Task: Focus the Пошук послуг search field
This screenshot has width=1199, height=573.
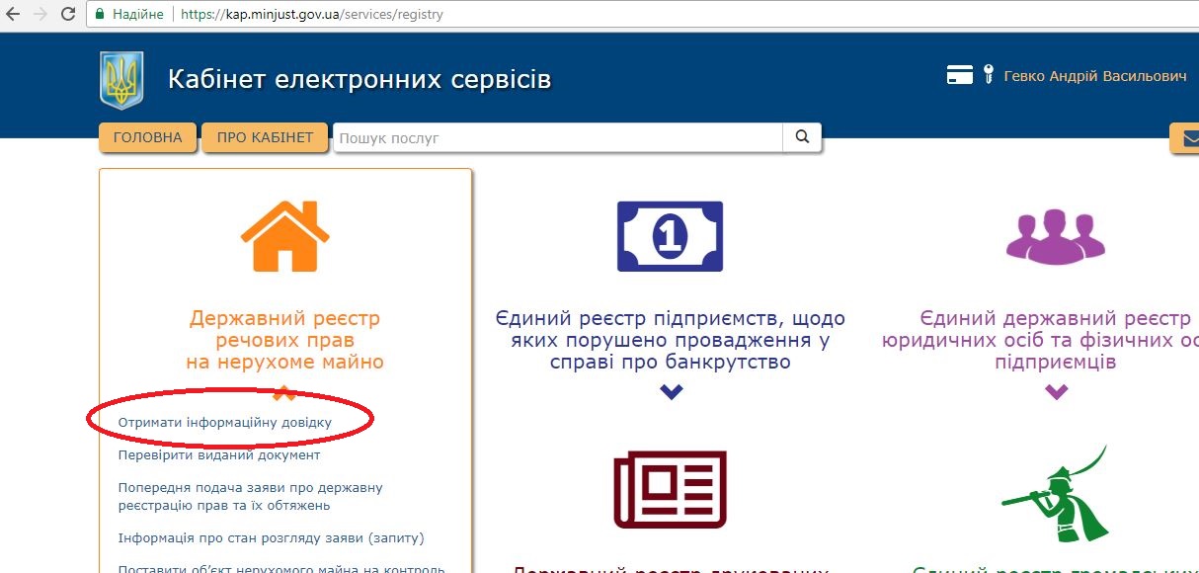Action: [x=558, y=137]
